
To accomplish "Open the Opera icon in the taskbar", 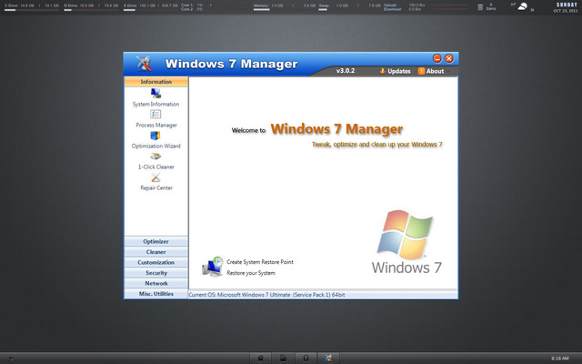I will [x=306, y=358].
